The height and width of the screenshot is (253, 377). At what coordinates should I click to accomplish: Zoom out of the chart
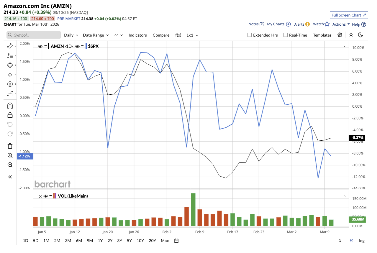(10, 165)
